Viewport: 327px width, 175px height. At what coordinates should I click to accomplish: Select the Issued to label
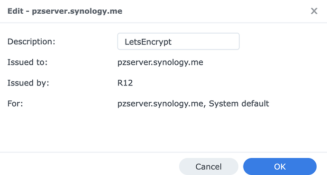(x=27, y=62)
